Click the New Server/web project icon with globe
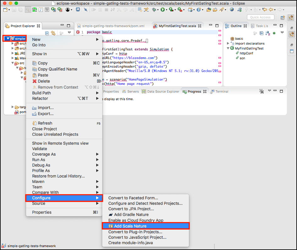 click(190, 10)
